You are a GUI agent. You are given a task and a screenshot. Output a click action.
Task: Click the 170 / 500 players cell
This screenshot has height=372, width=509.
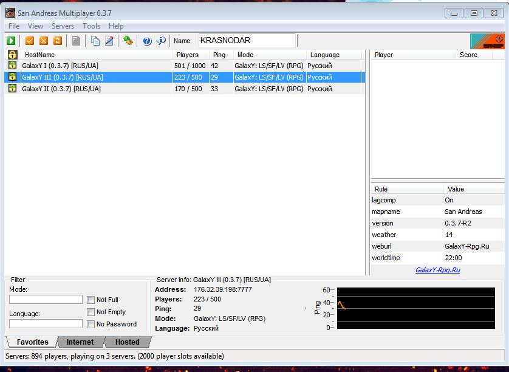tap(188, 89)
